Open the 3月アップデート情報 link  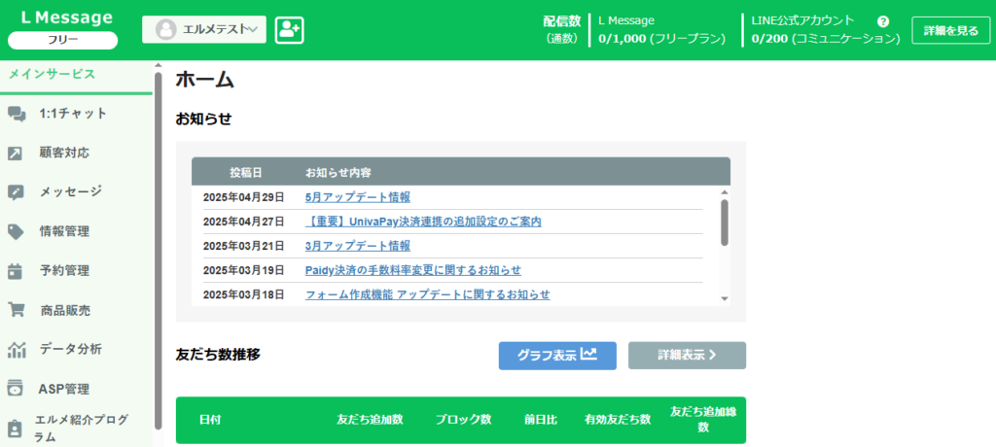(358, 247)
